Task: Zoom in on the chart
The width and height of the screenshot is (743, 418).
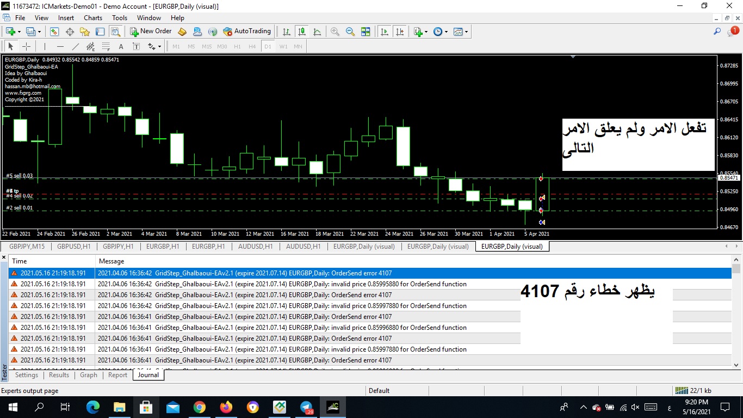Action: pos(335,32)
